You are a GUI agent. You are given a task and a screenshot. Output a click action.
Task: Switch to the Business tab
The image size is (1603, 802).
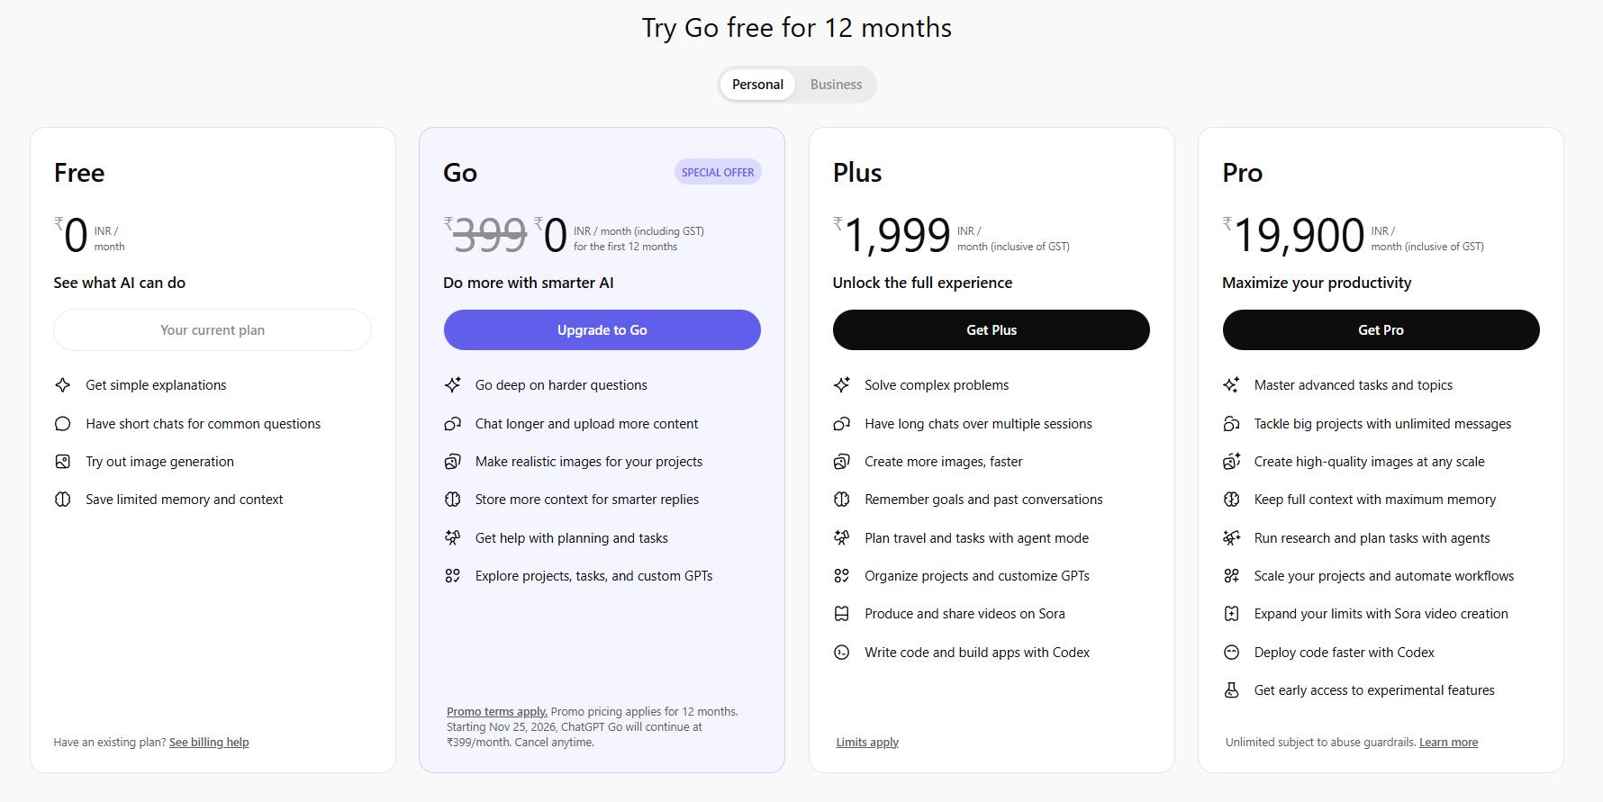click(x=835, y=84)
